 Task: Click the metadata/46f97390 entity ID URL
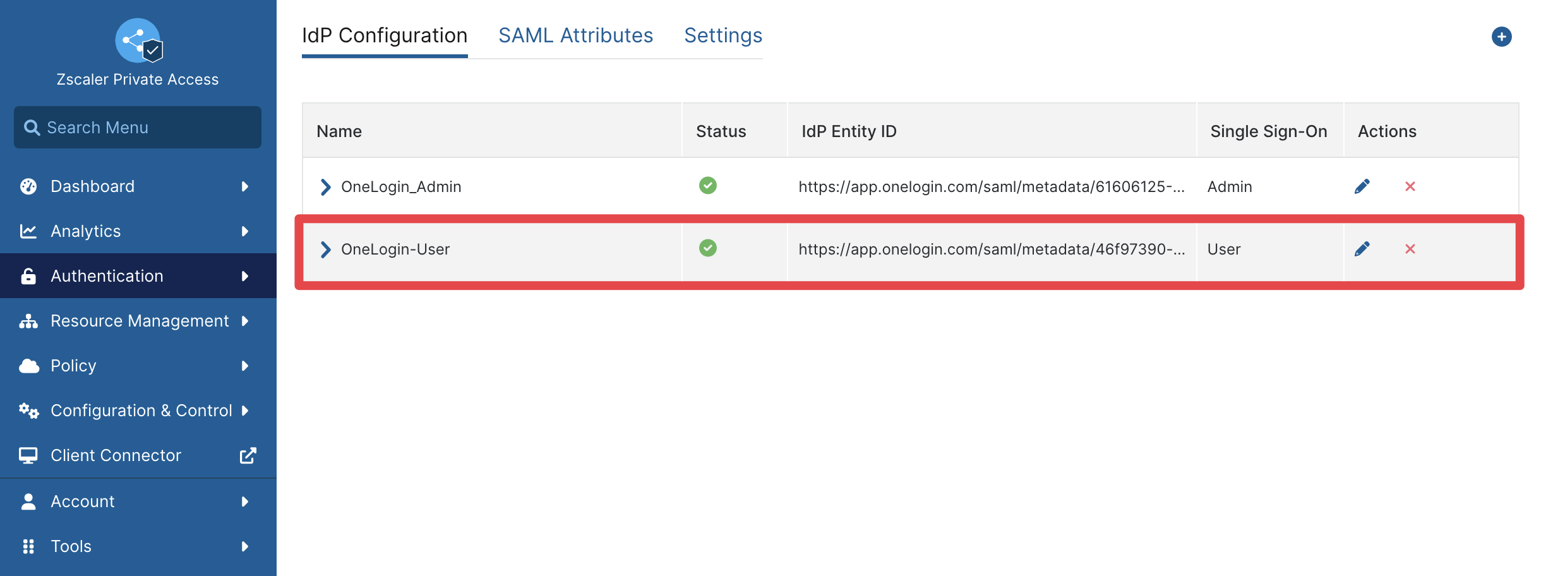pos(992,249)
